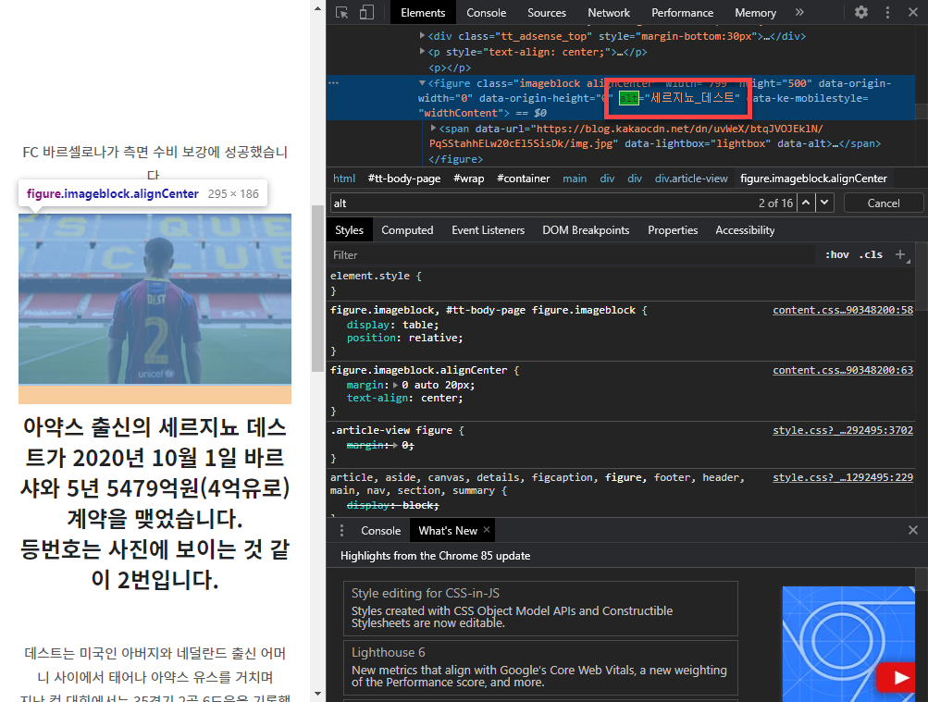Close the bottom drawer panel
This screenshot has width=928, height=702.
pyautogui.click(x=913, y=531)
